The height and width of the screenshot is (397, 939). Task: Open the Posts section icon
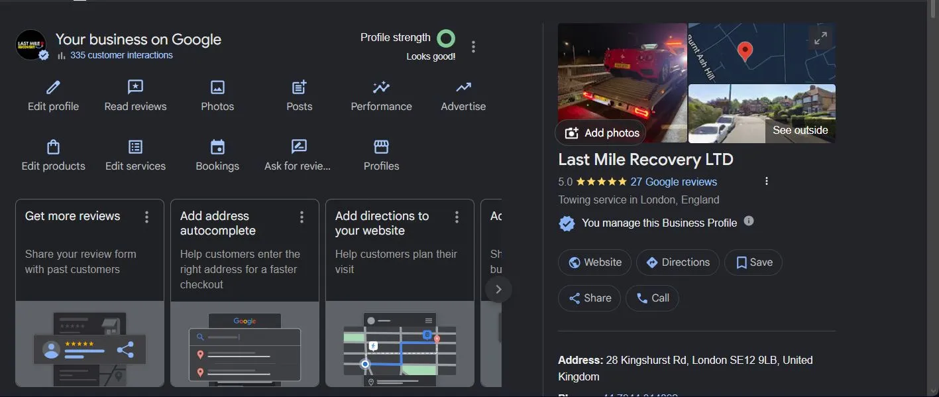pyautogui.click(x=299, y=87)
